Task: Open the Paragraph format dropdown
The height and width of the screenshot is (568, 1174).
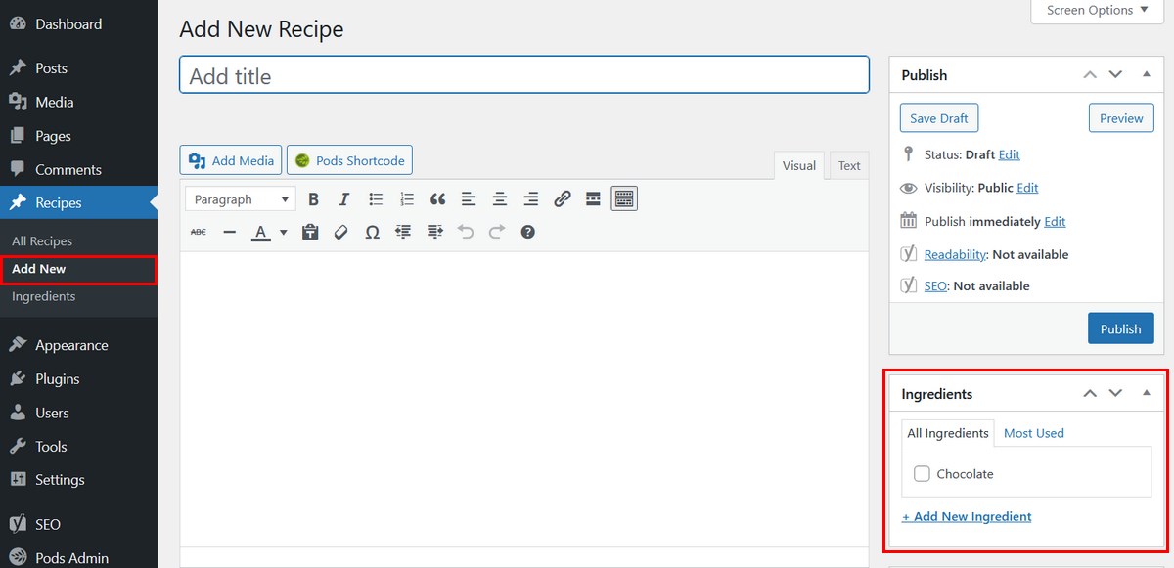Action: (241, 199)
